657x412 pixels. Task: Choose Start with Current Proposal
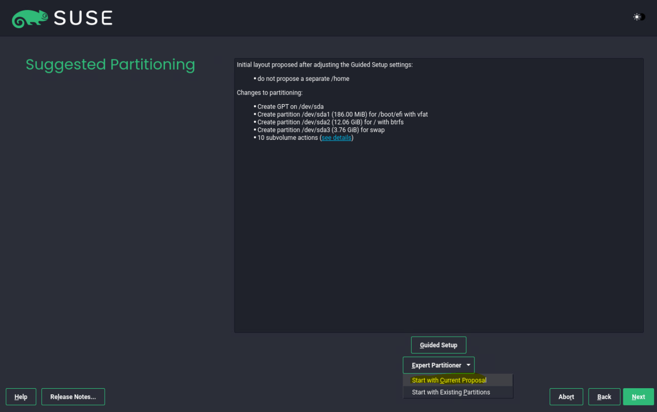pyautogui.click(x=458, y=380)
